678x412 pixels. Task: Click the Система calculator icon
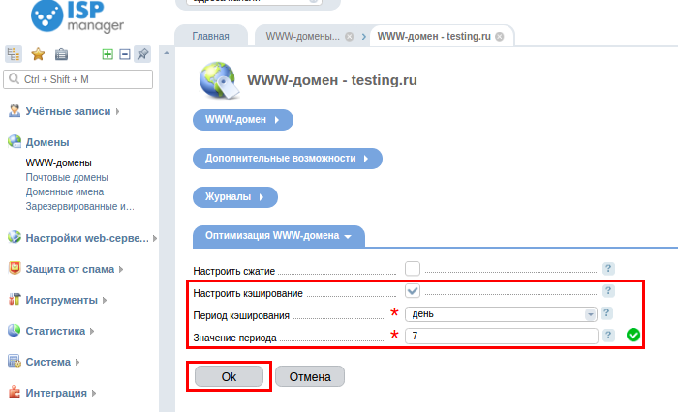tap(15, 362)
